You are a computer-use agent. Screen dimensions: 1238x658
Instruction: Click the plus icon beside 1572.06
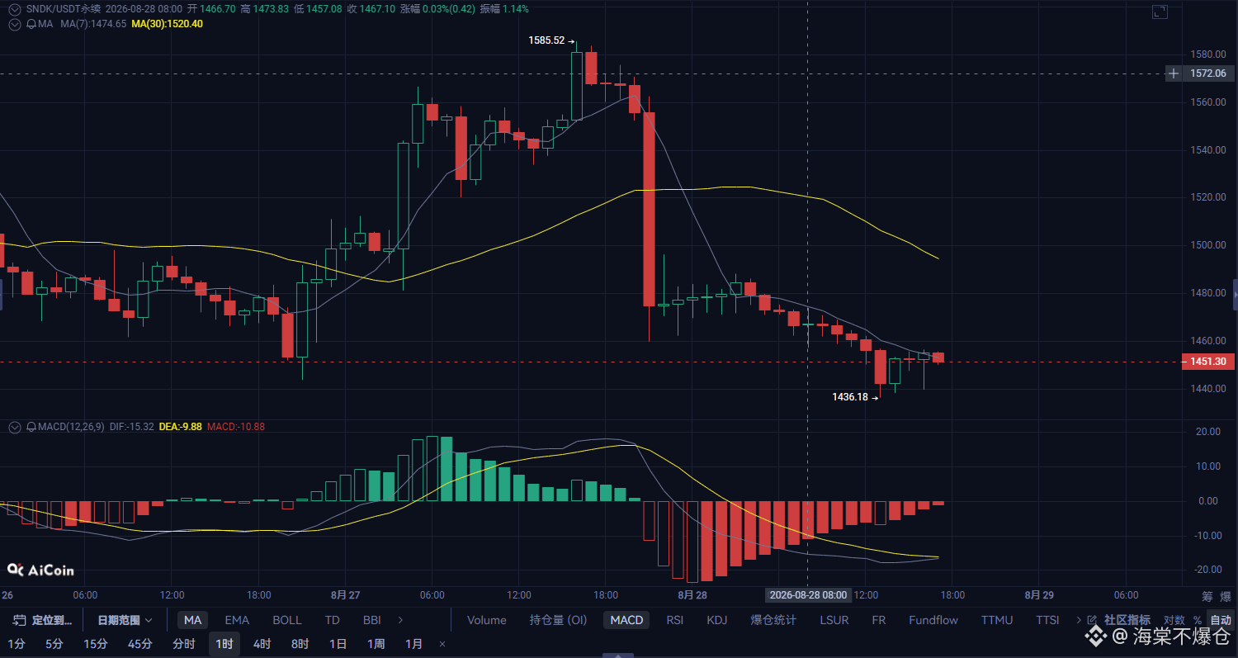(1174, 73)
